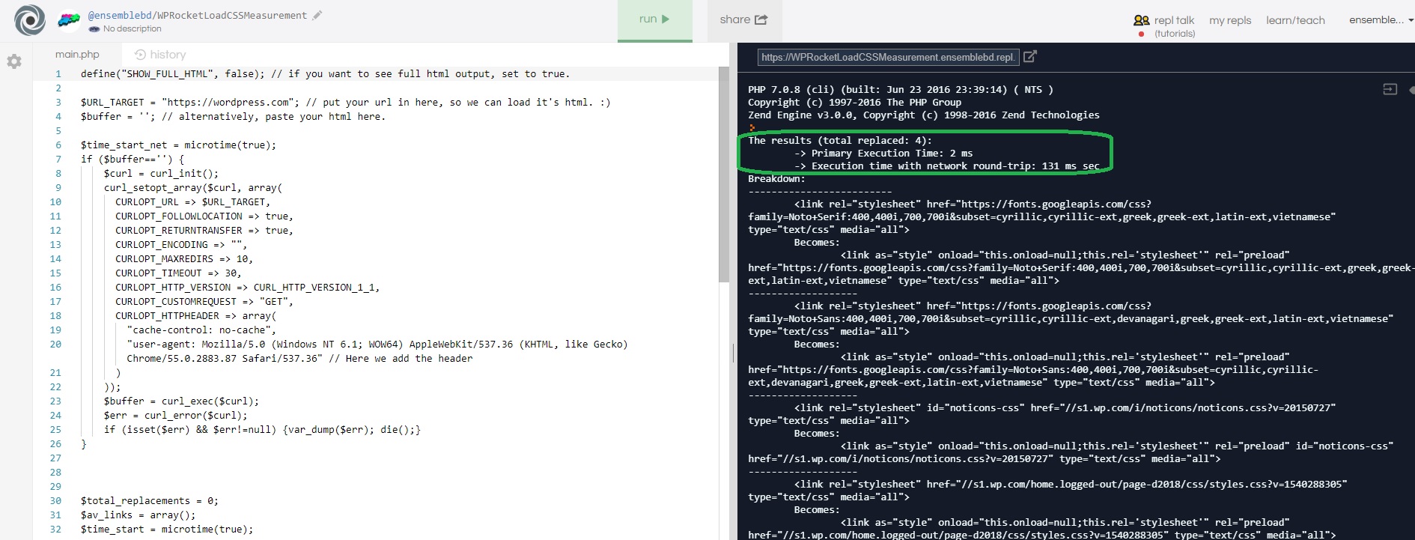Click the $buffer = curl_exec($curl) line
The image size is (1415, 540).
pyautogui.click(x=181, y=401)
